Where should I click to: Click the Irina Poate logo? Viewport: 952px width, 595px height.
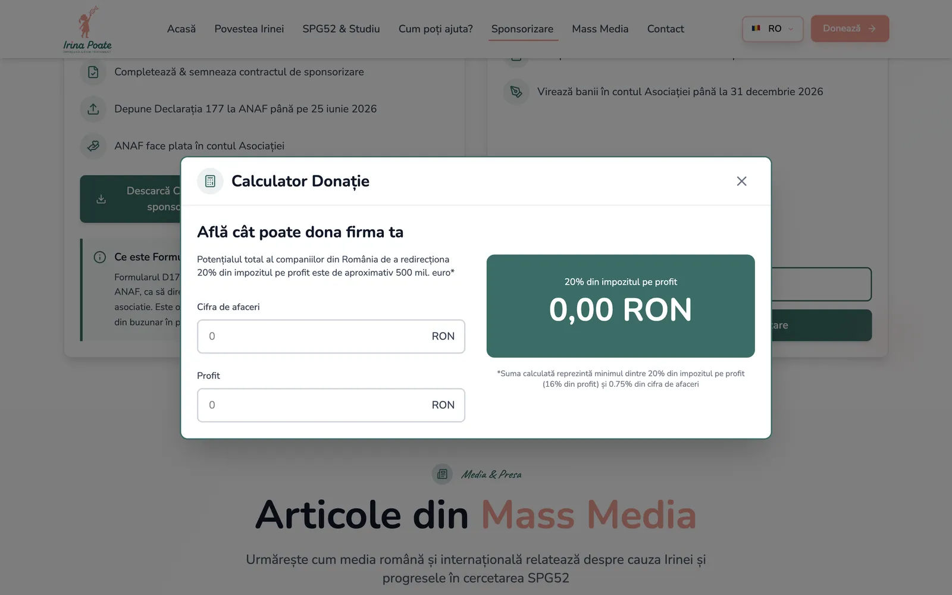click(x=87, y=29)
